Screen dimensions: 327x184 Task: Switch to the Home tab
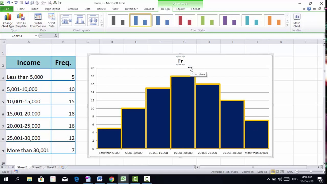click(x=21, y=9)
